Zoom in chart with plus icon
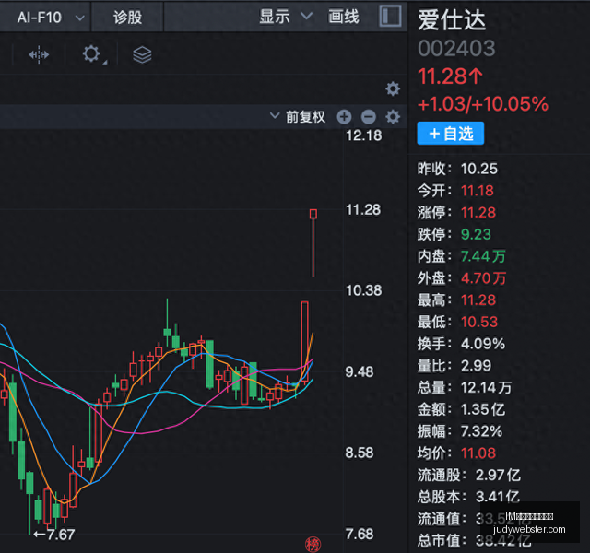 pos(344,117)
